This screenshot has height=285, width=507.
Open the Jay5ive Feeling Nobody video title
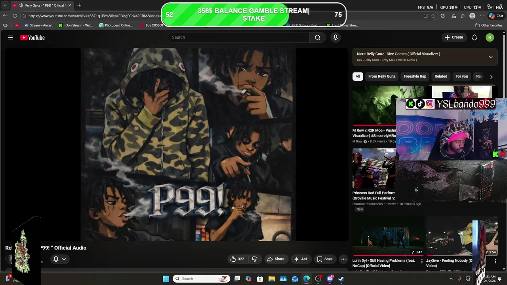point(449,263)
